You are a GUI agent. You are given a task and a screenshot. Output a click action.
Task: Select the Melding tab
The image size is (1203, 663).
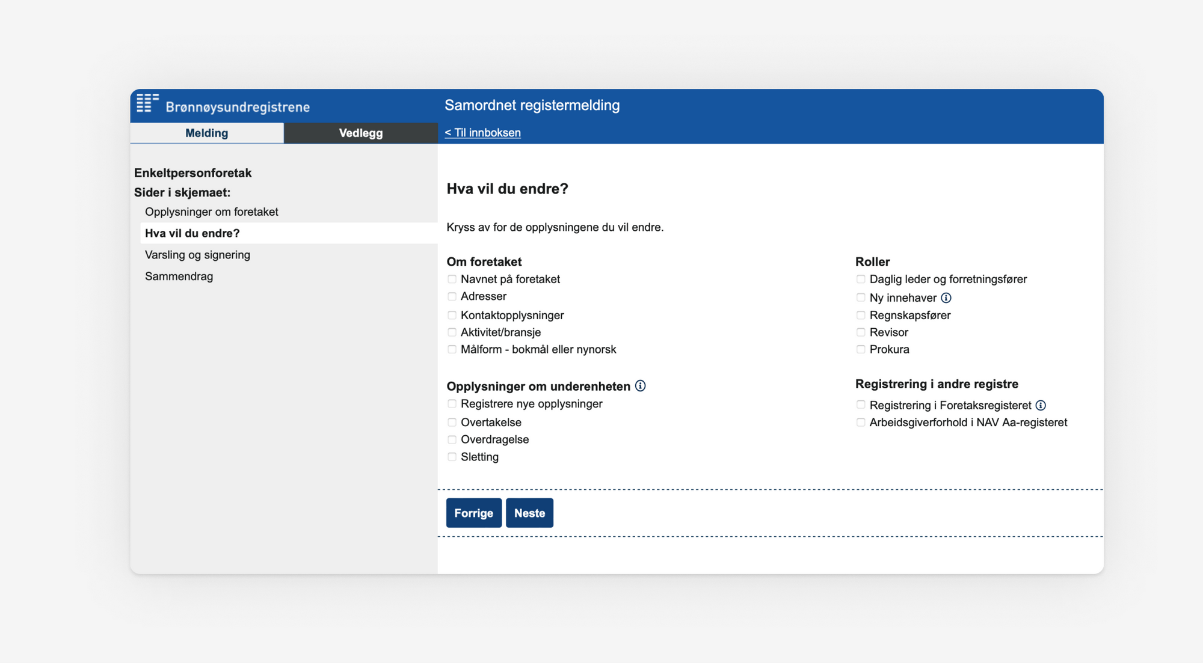tap(206, 133)
